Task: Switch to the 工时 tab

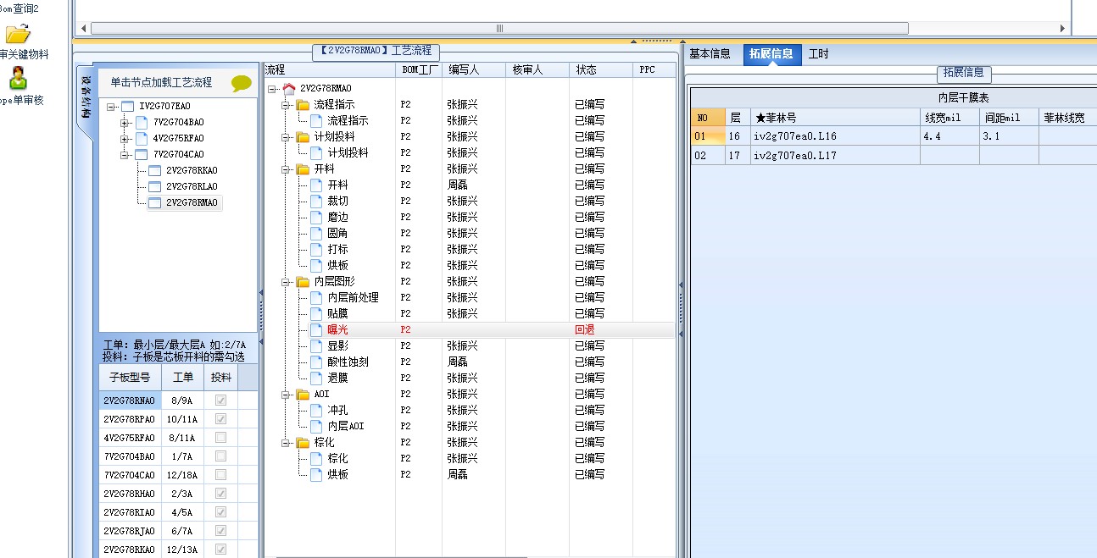Action: point(819,53)
